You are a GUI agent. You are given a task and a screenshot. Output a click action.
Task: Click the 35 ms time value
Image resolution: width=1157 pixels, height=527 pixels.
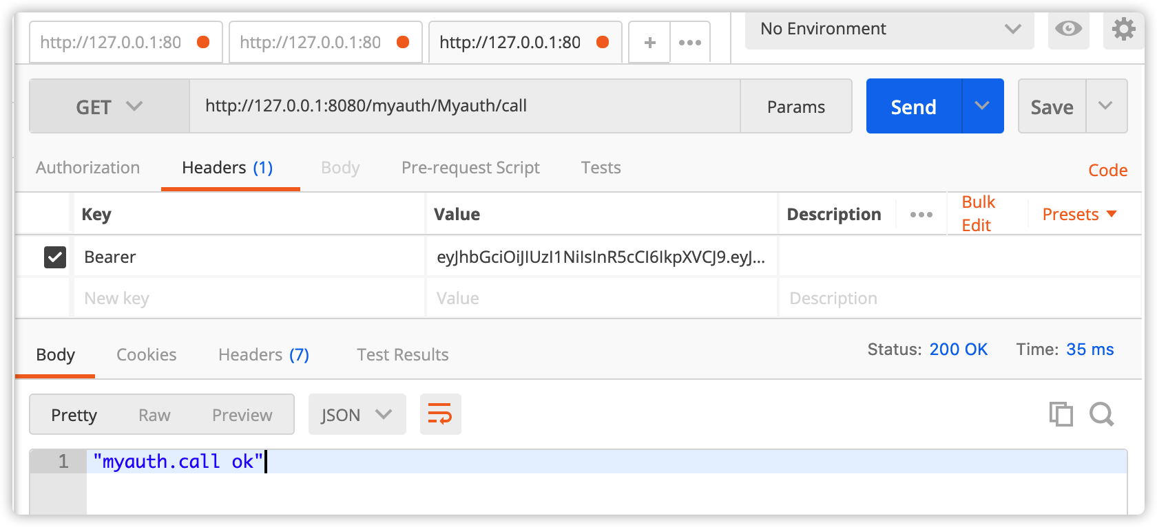point(1090,349)
